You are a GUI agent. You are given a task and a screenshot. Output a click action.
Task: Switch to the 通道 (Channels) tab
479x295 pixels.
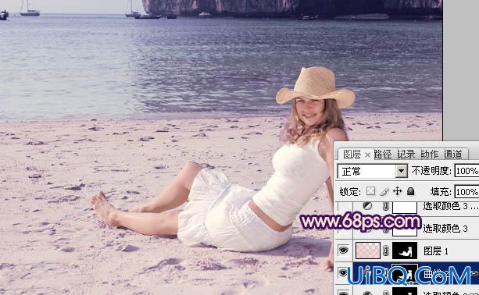tap(453, 155)
